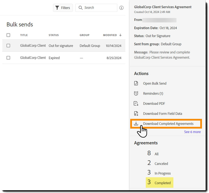Viewport: 209px width, 193px height.
Task: Expand the See 6 more actions list
Action: click(x=192, y=132)
